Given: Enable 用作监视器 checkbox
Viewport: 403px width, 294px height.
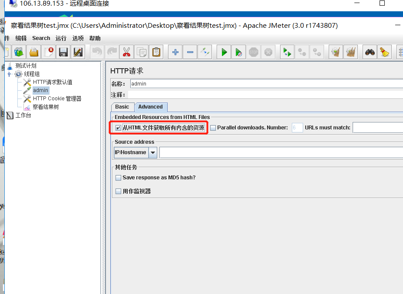Looking at the screenshot, I should [118, 191].
